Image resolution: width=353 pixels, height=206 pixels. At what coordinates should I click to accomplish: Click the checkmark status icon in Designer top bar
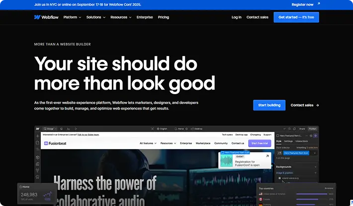284,129
